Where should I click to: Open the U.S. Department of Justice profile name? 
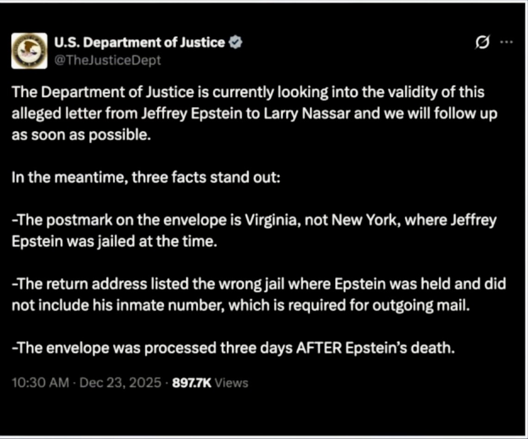[x=139, y=43]
